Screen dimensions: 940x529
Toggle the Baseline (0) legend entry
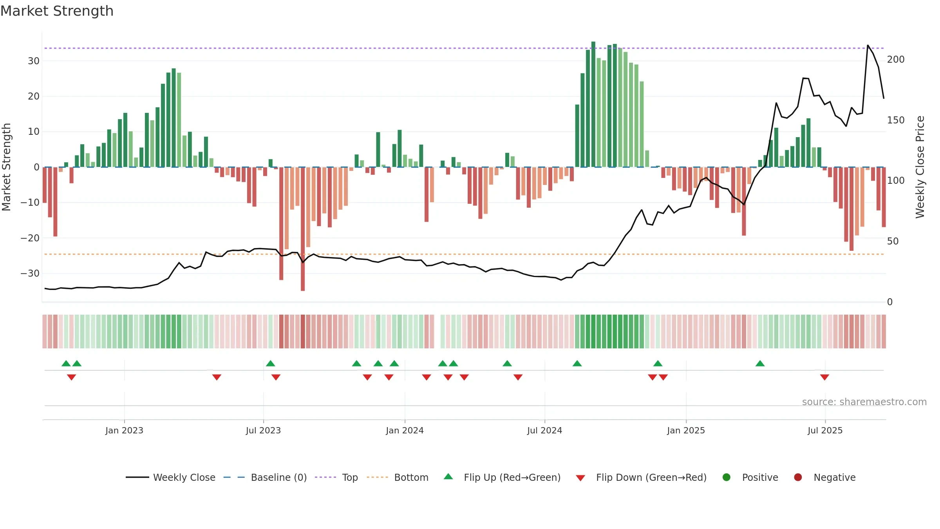click(265, 477)
